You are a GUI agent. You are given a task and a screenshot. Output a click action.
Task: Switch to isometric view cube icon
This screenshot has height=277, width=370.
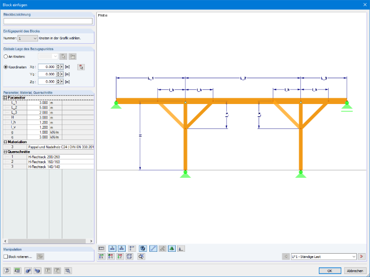(129, 257)
